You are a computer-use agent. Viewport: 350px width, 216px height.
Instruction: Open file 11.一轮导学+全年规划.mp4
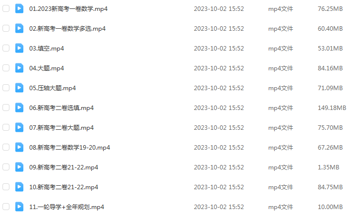pyautogui.click(x=66, y=207)
